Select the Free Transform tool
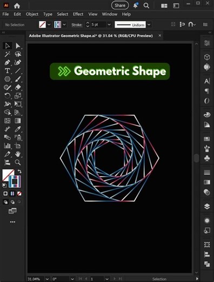The height and width of the screenshot is (282, 214). 18,104
